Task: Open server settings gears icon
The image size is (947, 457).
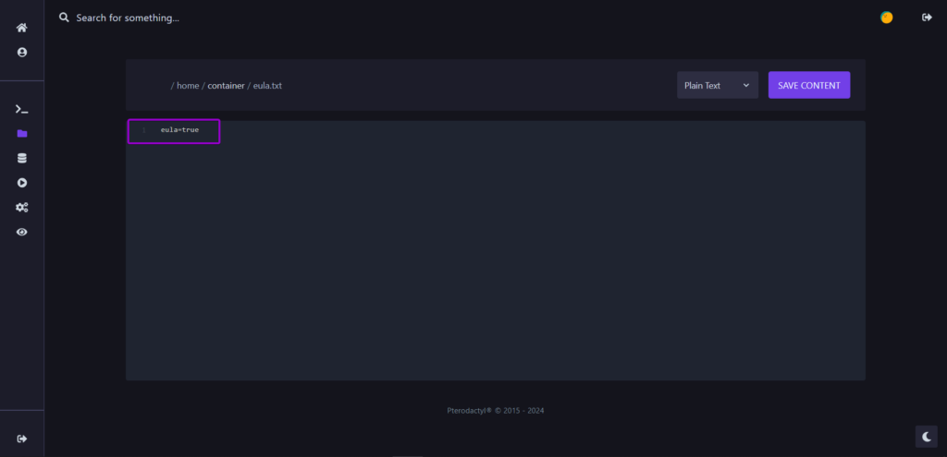Action: [22, 208]
